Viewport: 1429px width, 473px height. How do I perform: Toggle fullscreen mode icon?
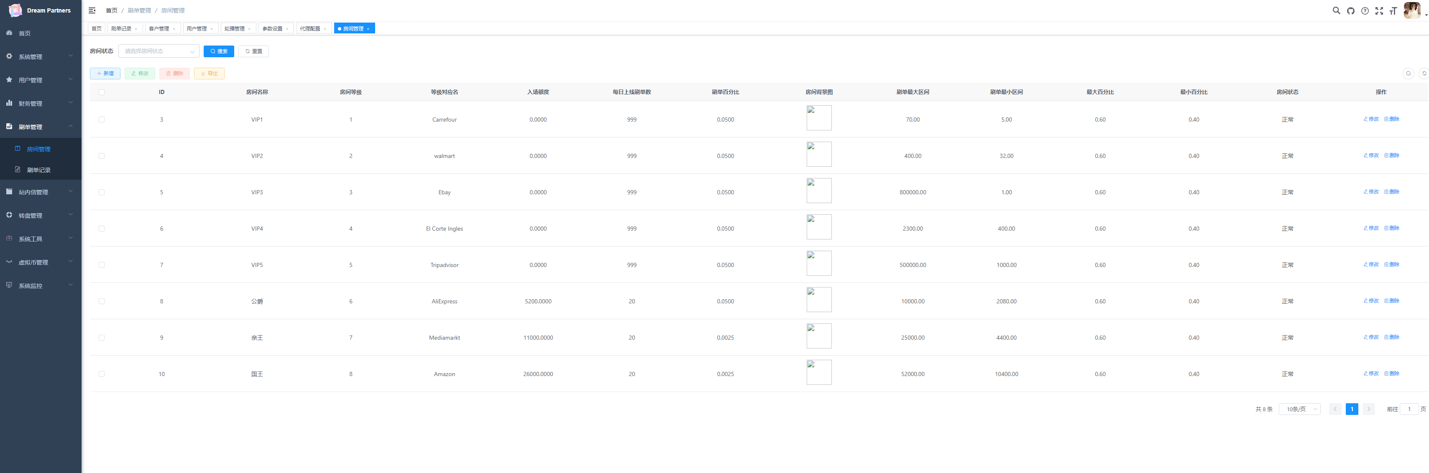click(x=1379, y=10)
